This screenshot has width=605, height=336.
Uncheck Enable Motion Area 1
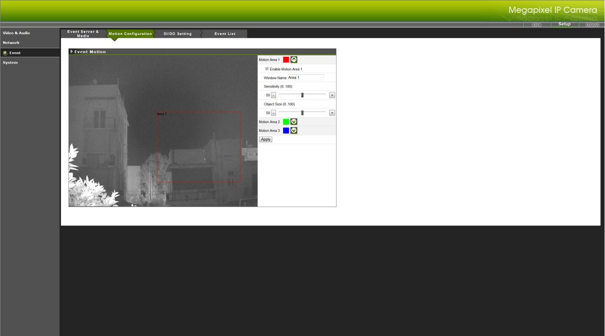tap(267, 69)
